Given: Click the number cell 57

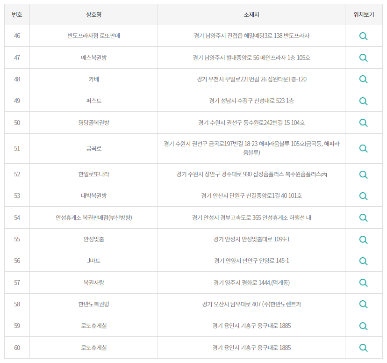Looking at the screenshot, I should click(x=17, y=283).
